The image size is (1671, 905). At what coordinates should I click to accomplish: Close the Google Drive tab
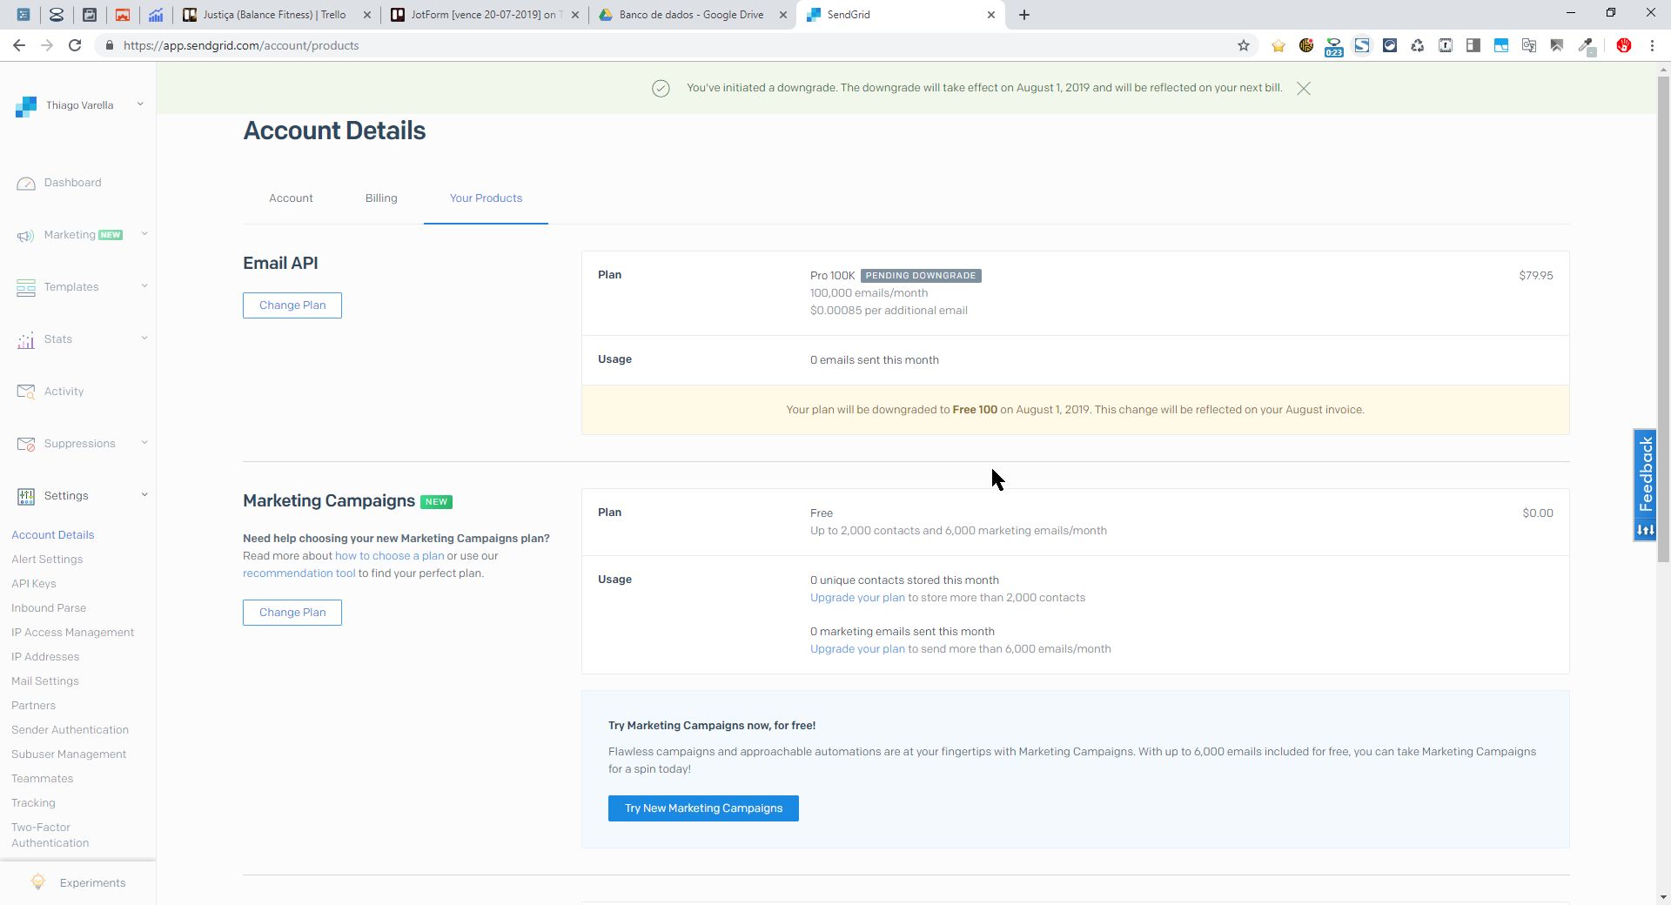[782, 15]
